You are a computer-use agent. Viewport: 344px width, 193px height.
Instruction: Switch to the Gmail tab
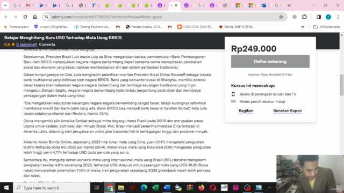[28, 5]
